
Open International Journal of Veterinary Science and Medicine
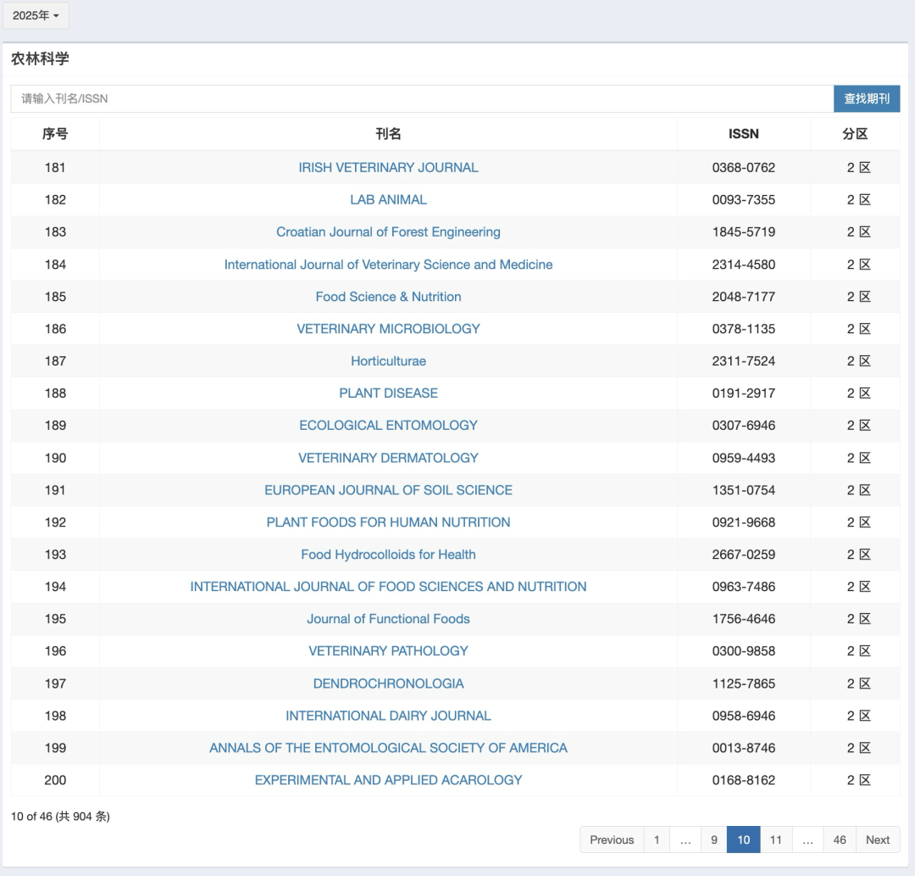388,265
